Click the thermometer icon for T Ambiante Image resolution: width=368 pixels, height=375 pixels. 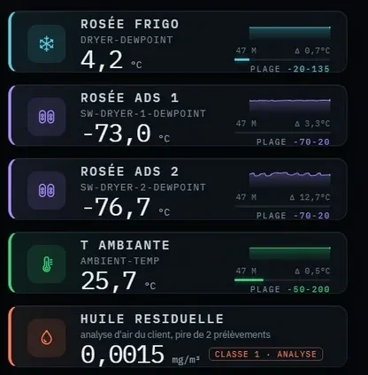[x=47, y=264]
